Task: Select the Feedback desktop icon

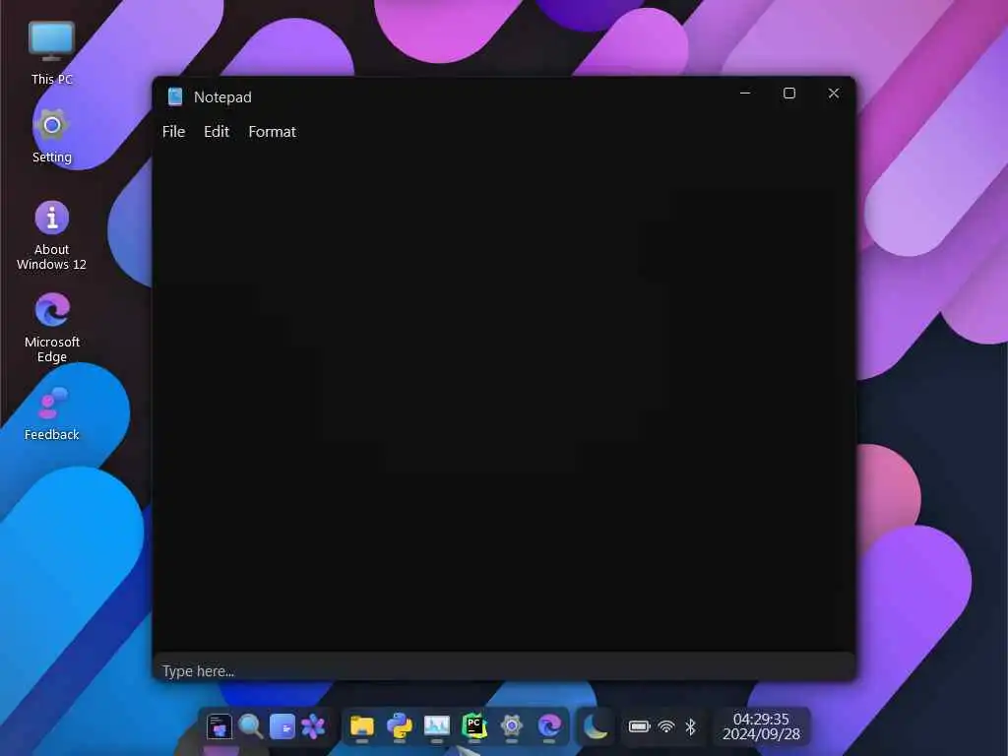Action: tap(51, 413)
